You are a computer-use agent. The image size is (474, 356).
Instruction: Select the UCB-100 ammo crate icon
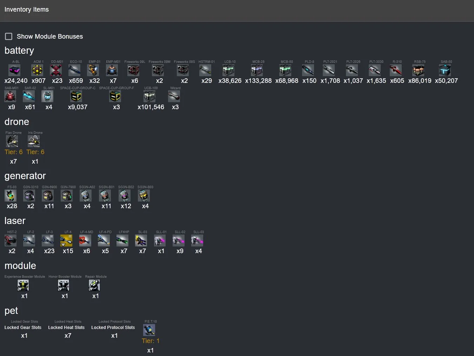[x=149, y=96]
